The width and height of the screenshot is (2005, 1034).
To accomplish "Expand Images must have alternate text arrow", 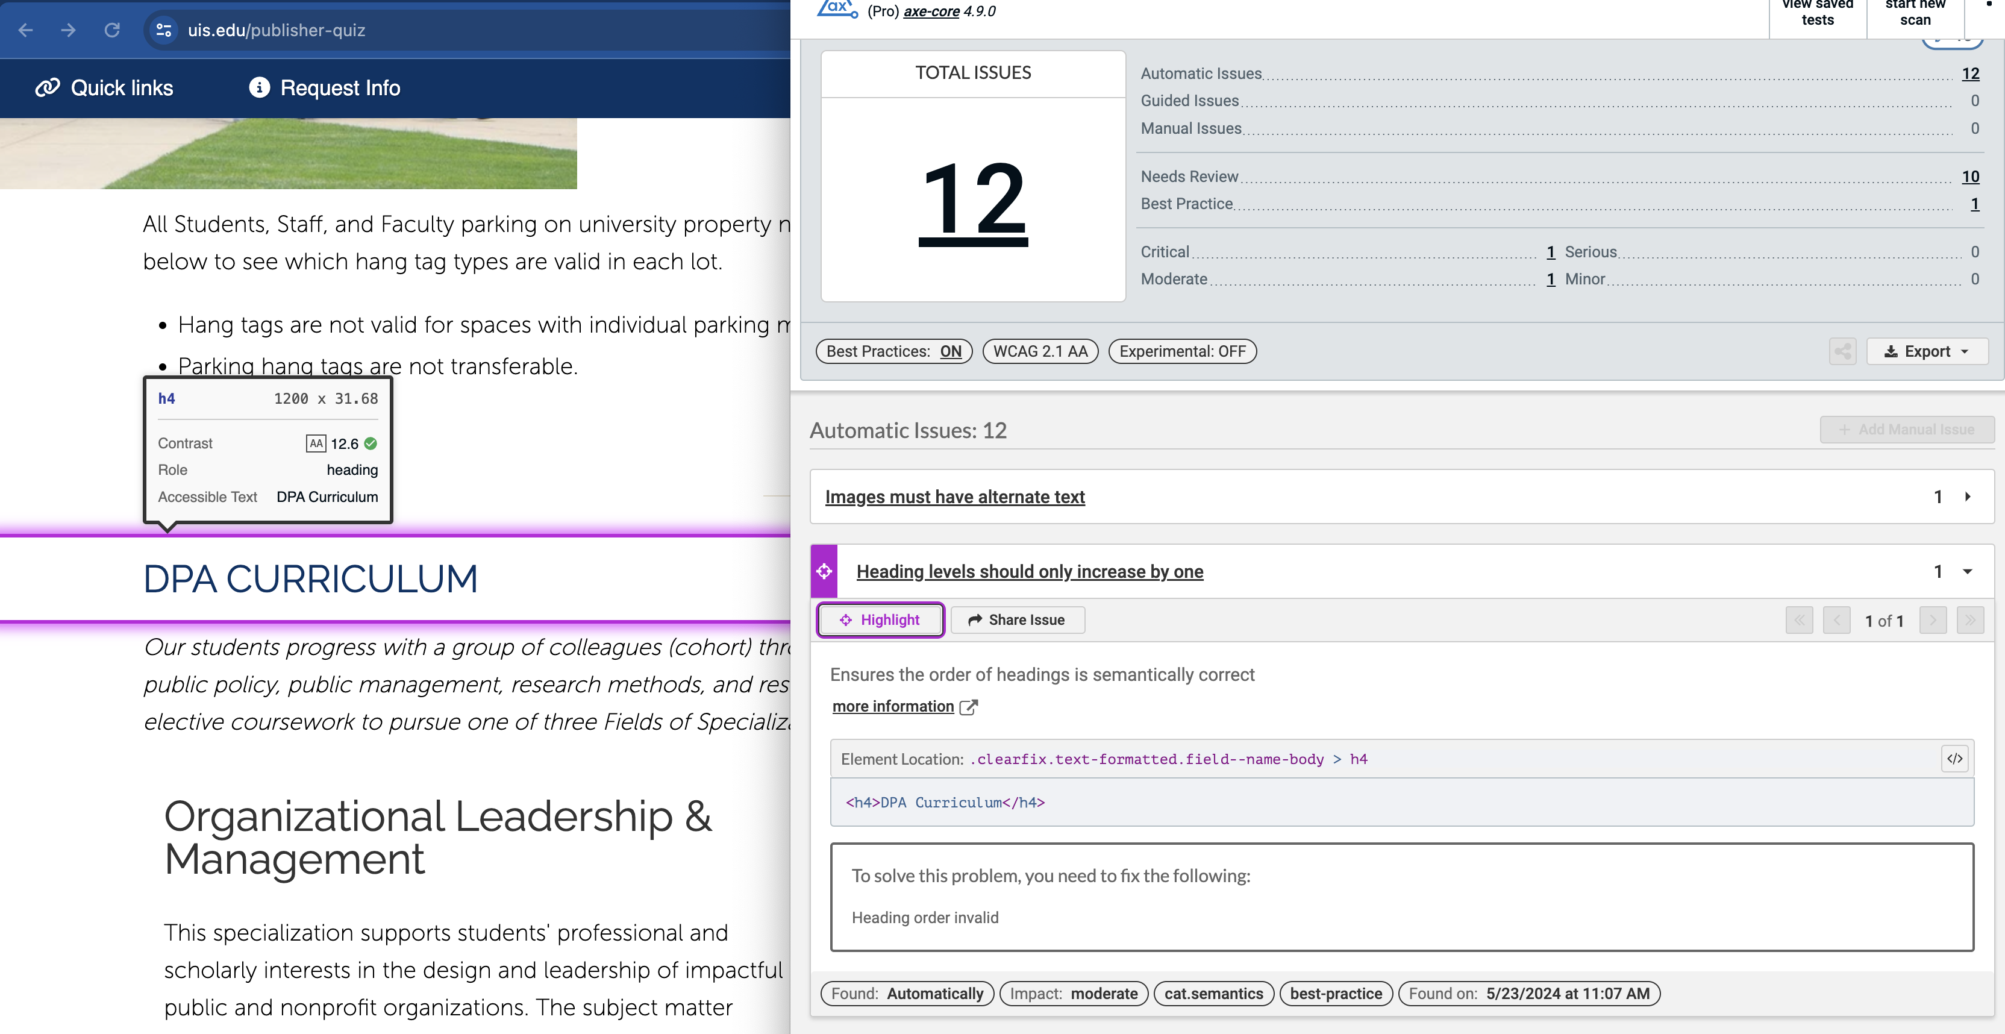I will (x=1967, y=497).
